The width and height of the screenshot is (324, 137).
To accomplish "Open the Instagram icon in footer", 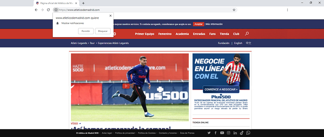I will coord(229,133).
